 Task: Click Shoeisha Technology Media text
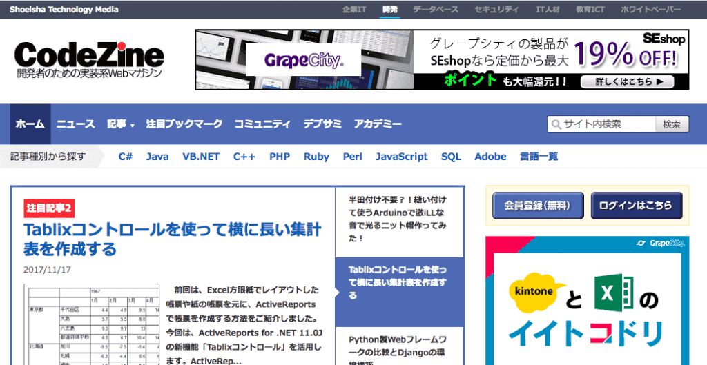coord(64,10)
